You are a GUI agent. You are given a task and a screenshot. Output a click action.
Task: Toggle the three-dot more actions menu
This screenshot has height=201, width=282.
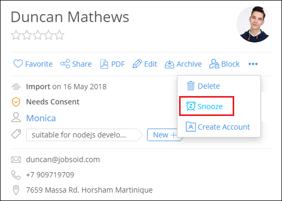click(x=253, y=64)
